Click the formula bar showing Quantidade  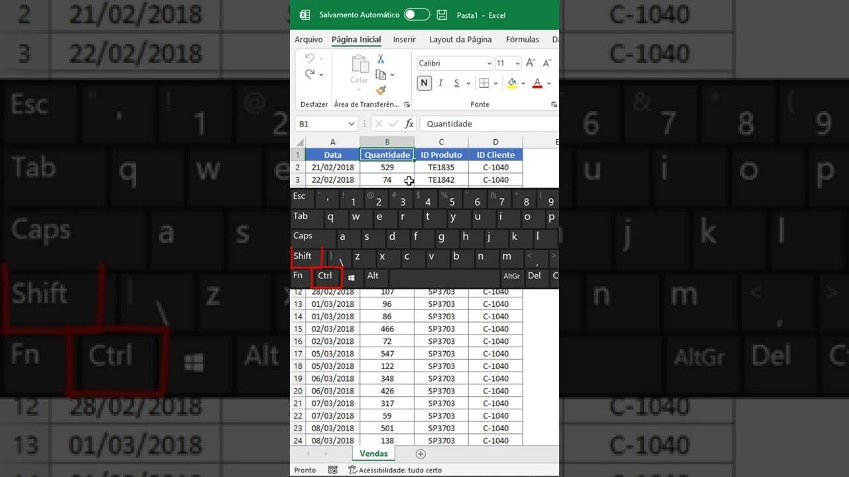coord(489,124)
